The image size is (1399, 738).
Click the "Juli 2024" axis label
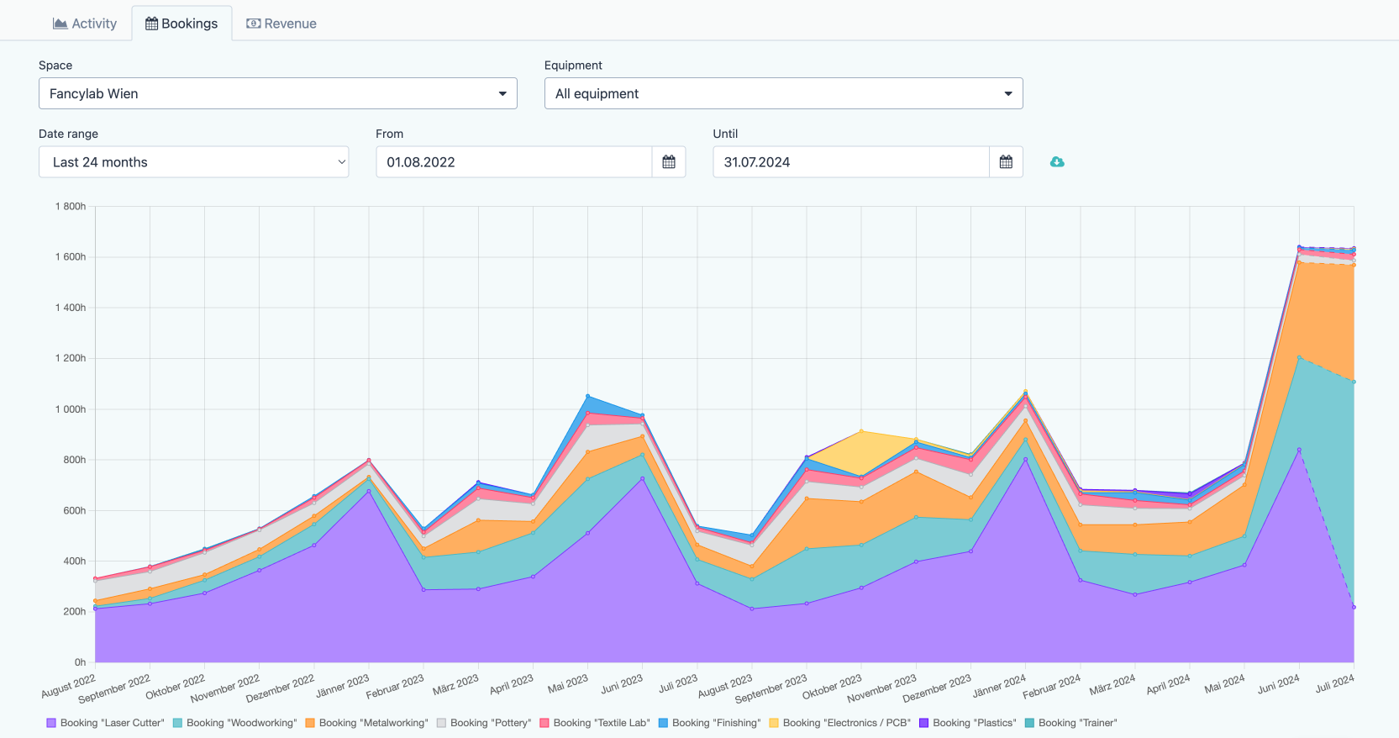tap(1334, 683)
